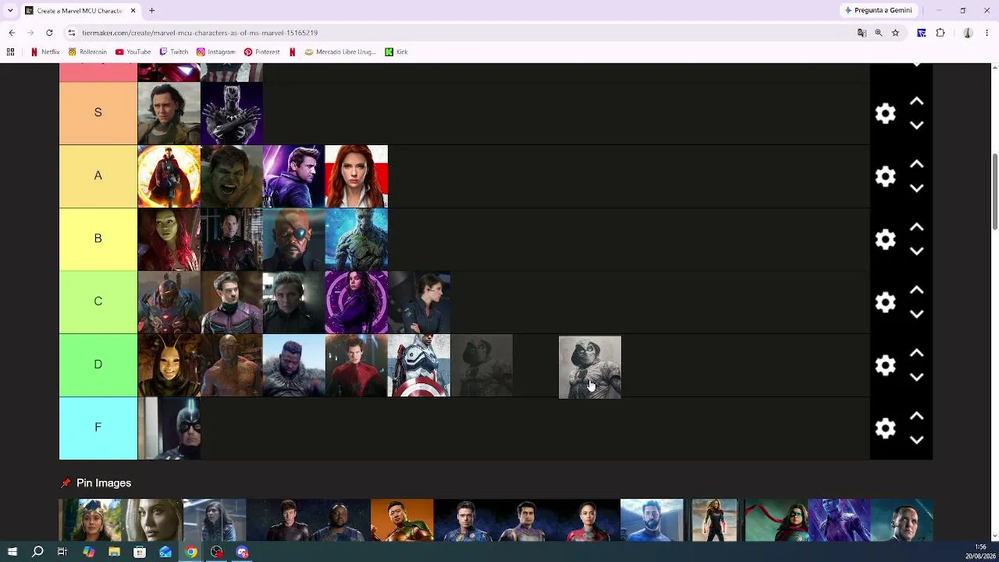Open the Kick bookmark
This screenshot has width=999, height=562.
point(396,52)
